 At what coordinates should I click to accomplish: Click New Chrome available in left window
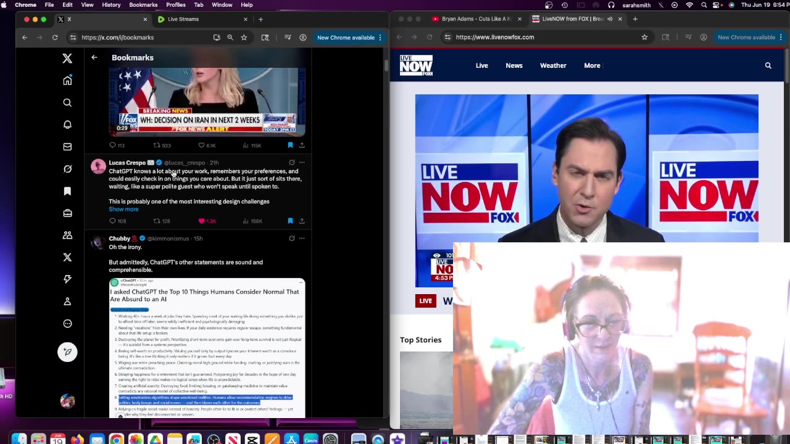pos(346,38)
